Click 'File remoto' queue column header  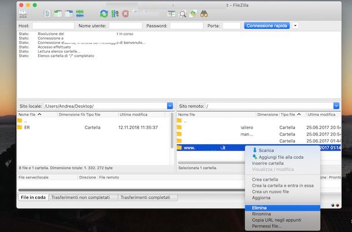[x=109, y=177]
